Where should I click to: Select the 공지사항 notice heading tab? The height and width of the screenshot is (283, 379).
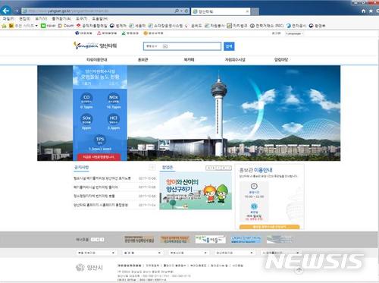81,167
